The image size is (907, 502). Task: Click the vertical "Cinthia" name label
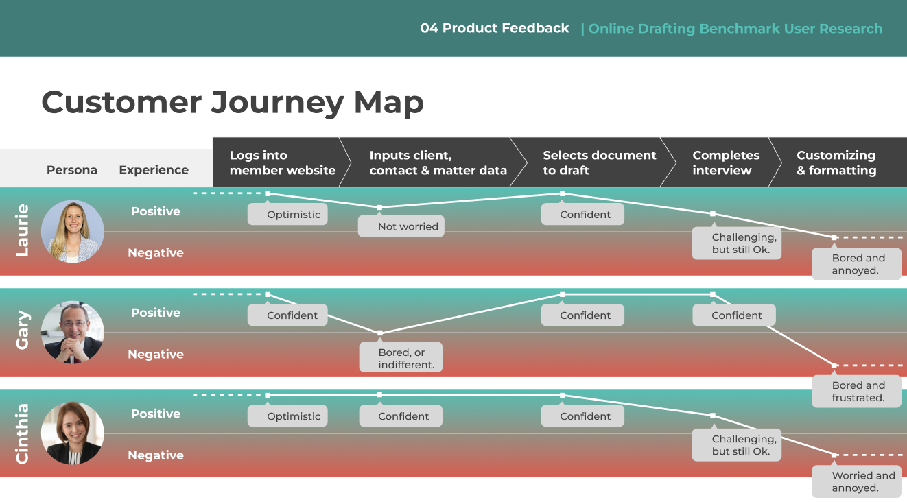click(x=22, y=433)
